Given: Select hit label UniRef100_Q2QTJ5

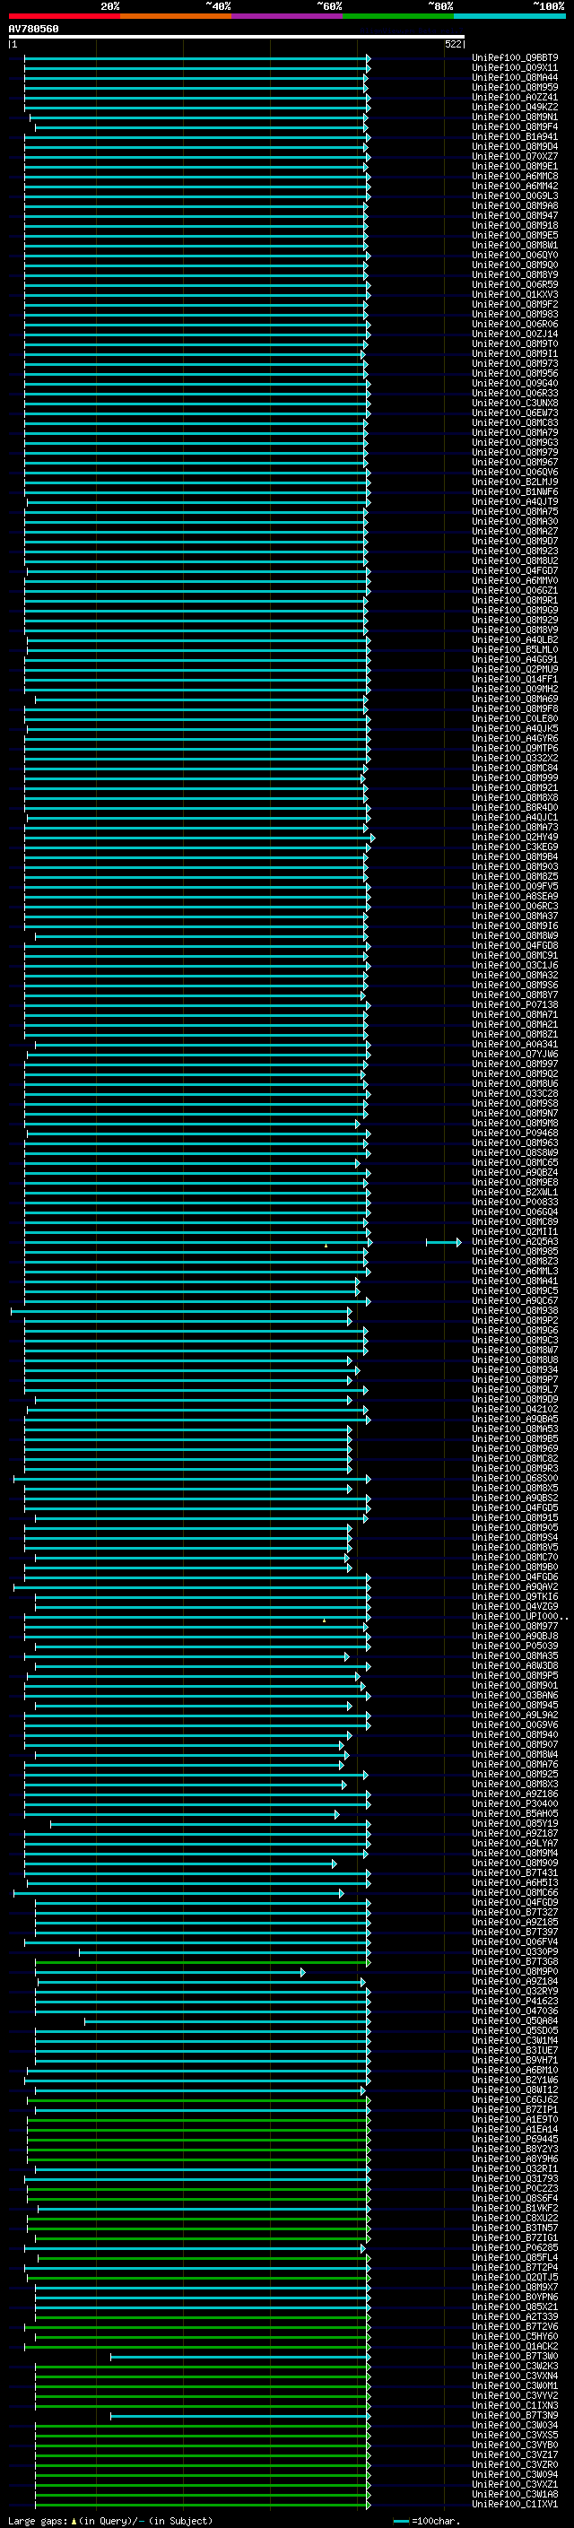Looking at the screenshot, I should 515,2278.
